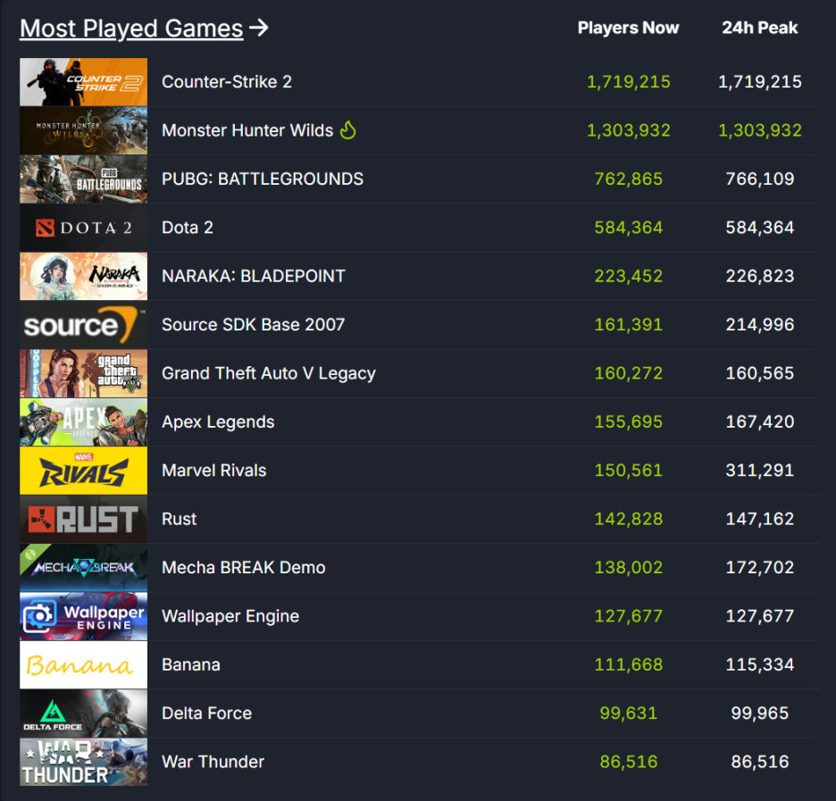Screen dimensions: 836x801
Task: Select the 115,334 peak value
Action: 760,664
